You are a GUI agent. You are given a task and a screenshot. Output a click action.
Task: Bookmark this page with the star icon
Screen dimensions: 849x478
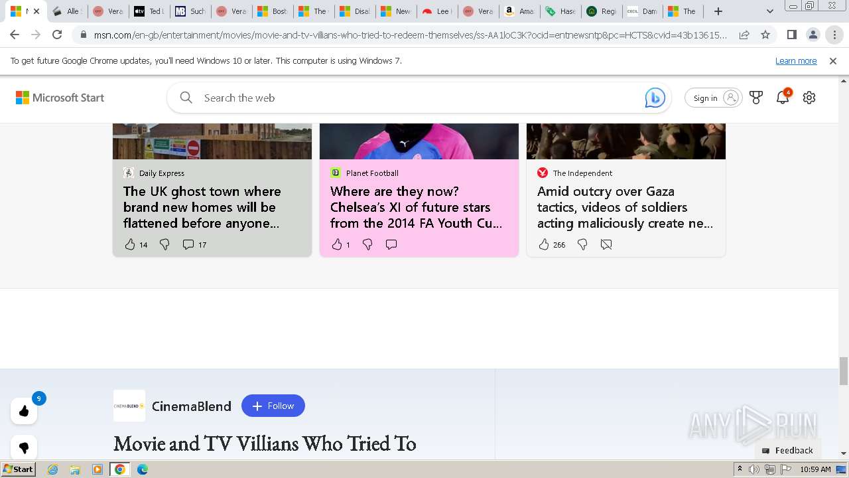pos(765,35)
